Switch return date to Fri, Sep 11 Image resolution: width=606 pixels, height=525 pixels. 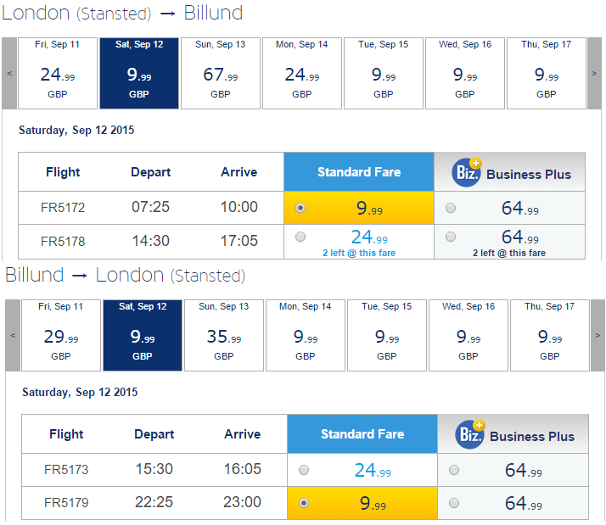click(x=61, y=335)
